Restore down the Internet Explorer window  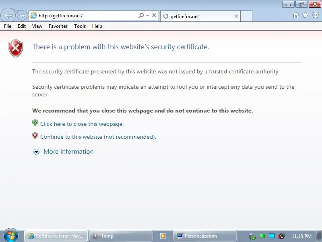301,4
